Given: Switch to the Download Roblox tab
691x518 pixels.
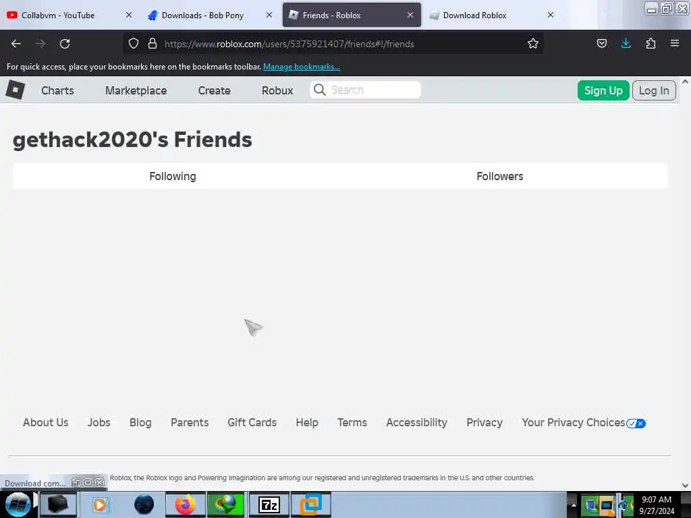Looking at the screenshot, I should 474,16.
